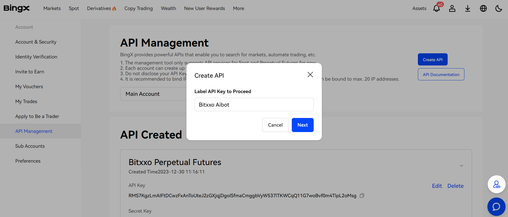This screenshot has height=217, width=508.
Task: Focus the Label API Key input field
Action: [254, 104]
